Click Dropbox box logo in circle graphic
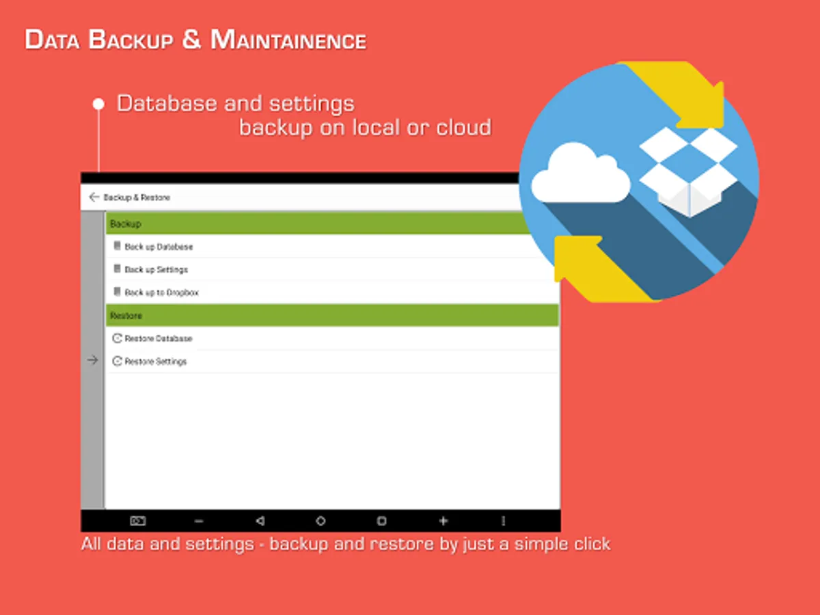820x615 pixels. click(x=689, y=172)
